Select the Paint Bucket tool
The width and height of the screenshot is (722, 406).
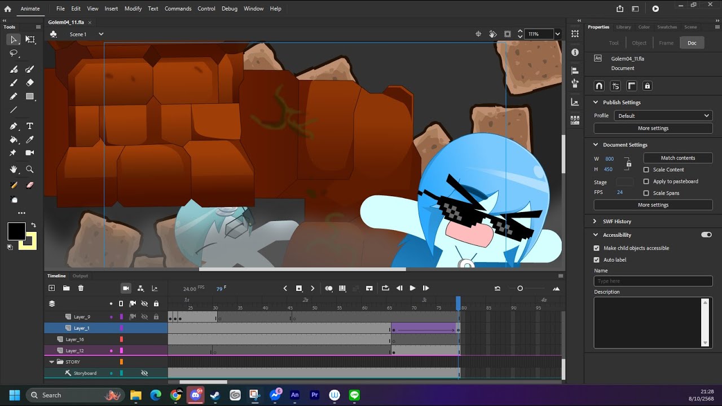coord(14,139)
